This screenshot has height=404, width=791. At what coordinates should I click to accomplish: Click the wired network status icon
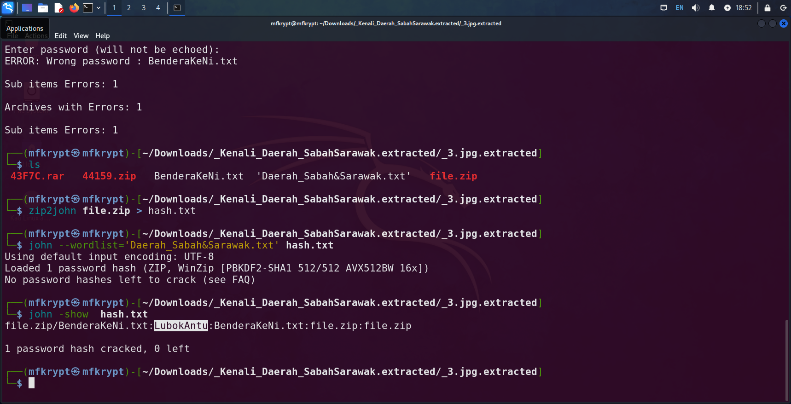click(x=663, y=8)
